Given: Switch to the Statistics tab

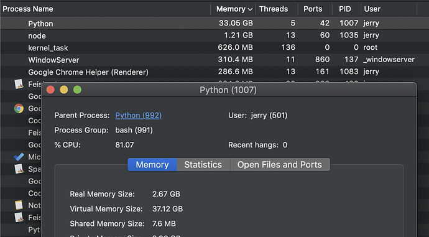Looking at the screenshot, I should (203, 164).
